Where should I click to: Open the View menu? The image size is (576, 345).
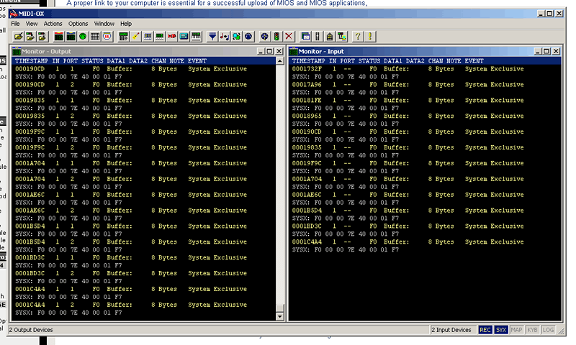click(x=32, y=24)
